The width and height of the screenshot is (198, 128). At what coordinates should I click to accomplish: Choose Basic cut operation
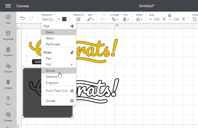pyautogui.click(x=59, y=32)
